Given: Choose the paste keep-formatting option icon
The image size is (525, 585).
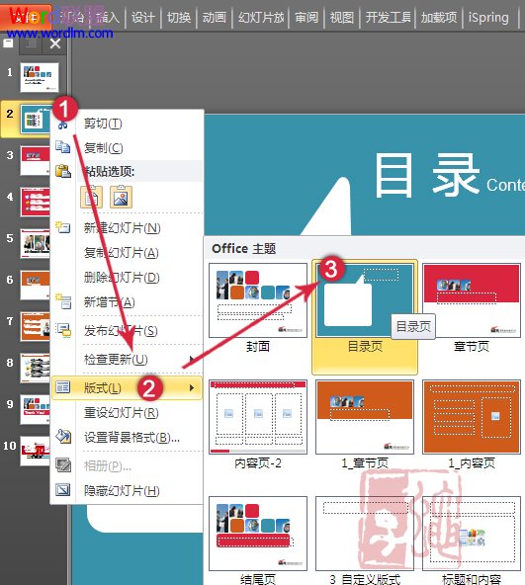Looking at the screenshot, I should (92, 197).
